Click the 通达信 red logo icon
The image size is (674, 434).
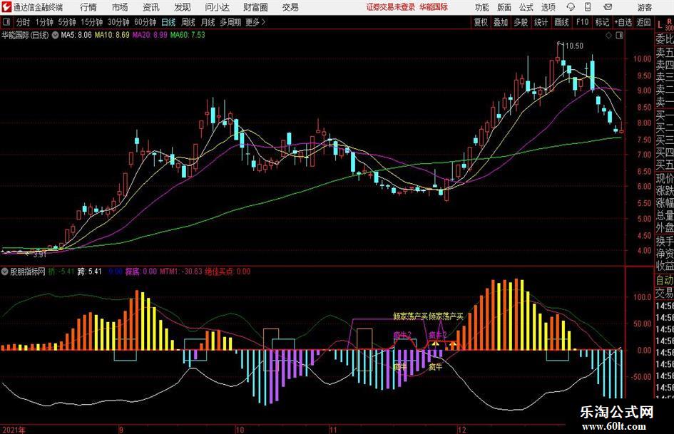coord(6,7)
